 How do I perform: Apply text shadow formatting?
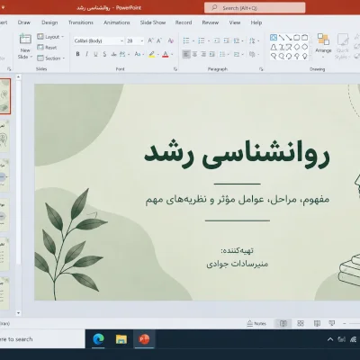[104, 54]
